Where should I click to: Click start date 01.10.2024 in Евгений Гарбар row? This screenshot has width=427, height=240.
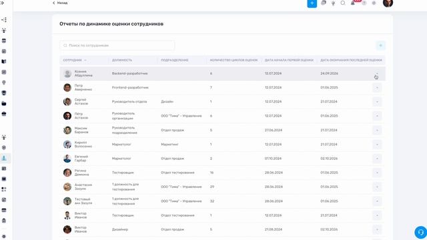point(274,159)
